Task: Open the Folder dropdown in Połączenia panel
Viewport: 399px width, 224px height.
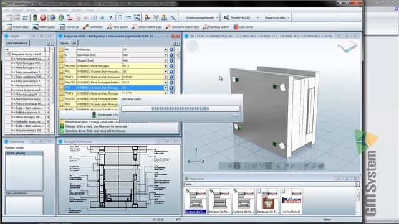Action: coord(357,184)
